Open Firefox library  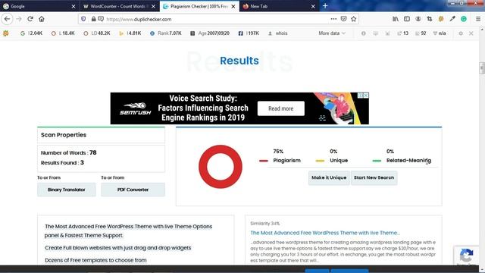[396, 19]
